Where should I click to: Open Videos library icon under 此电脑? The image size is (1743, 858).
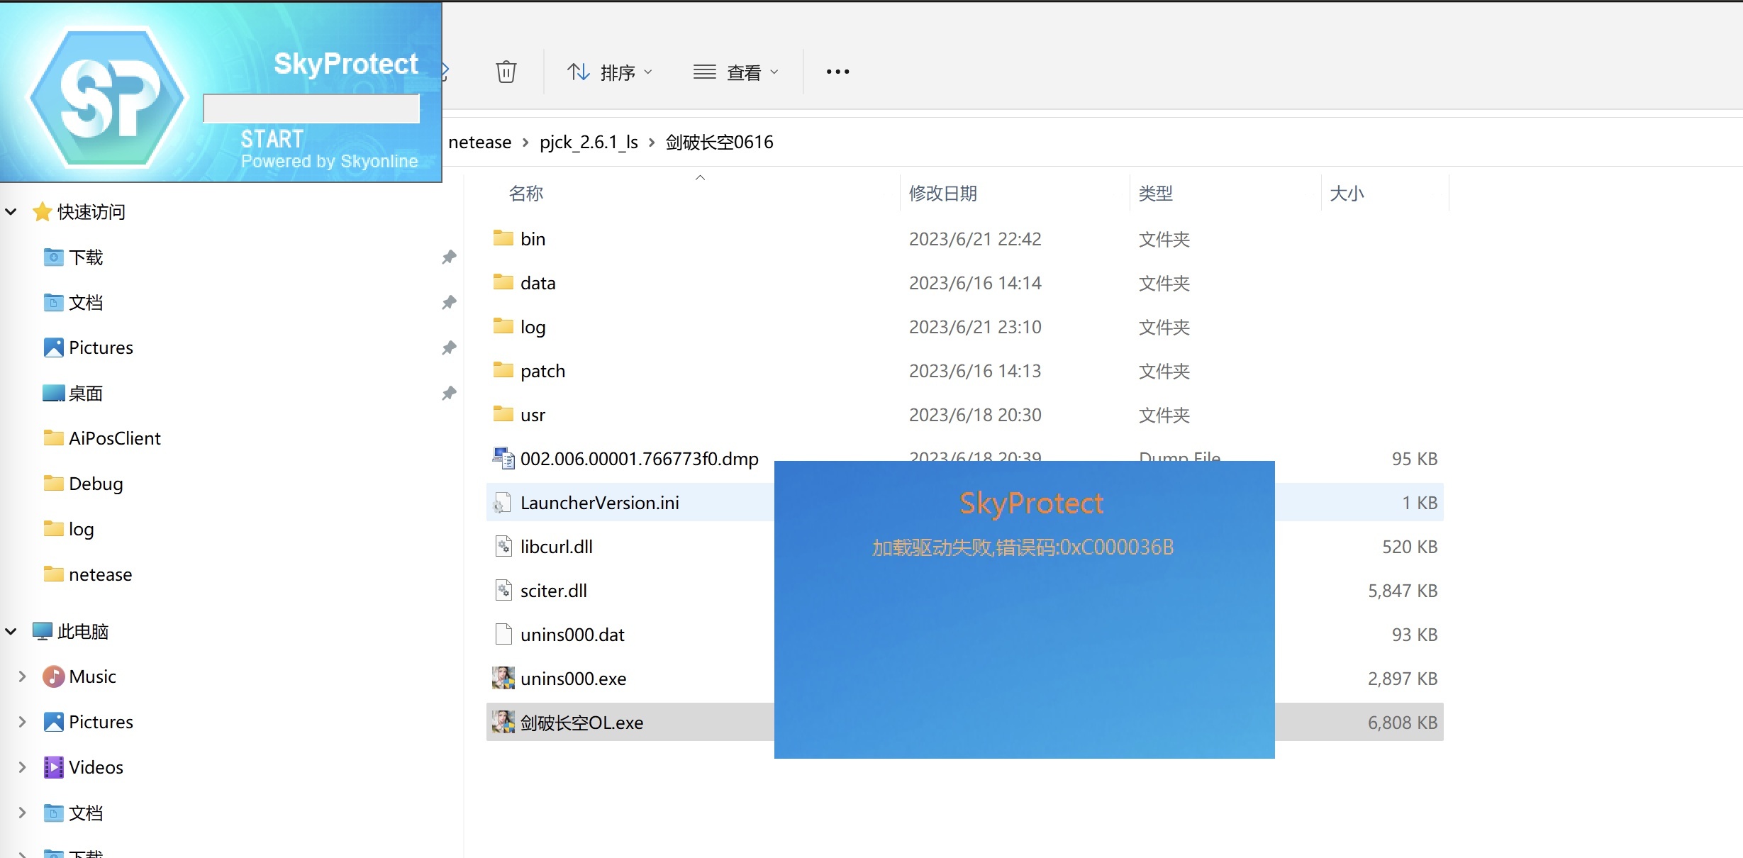pyautogui.click(x=53, y=767)
